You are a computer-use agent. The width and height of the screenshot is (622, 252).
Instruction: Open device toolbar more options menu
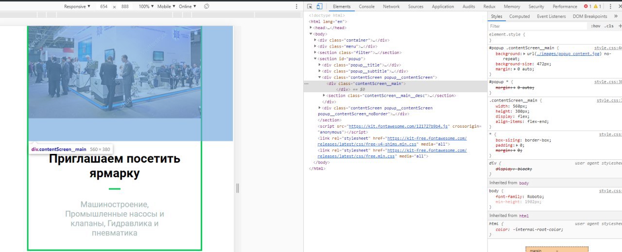[x=296, y=6]
